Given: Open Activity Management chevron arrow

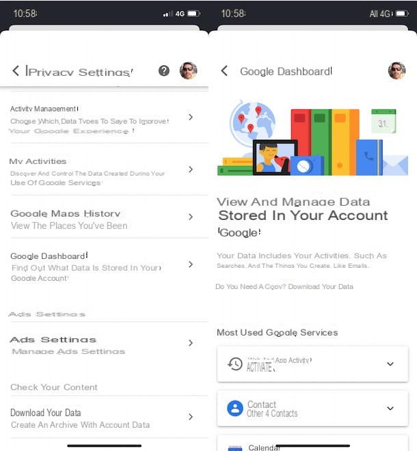Looking at the screenshot, I should tap(191, 117).
